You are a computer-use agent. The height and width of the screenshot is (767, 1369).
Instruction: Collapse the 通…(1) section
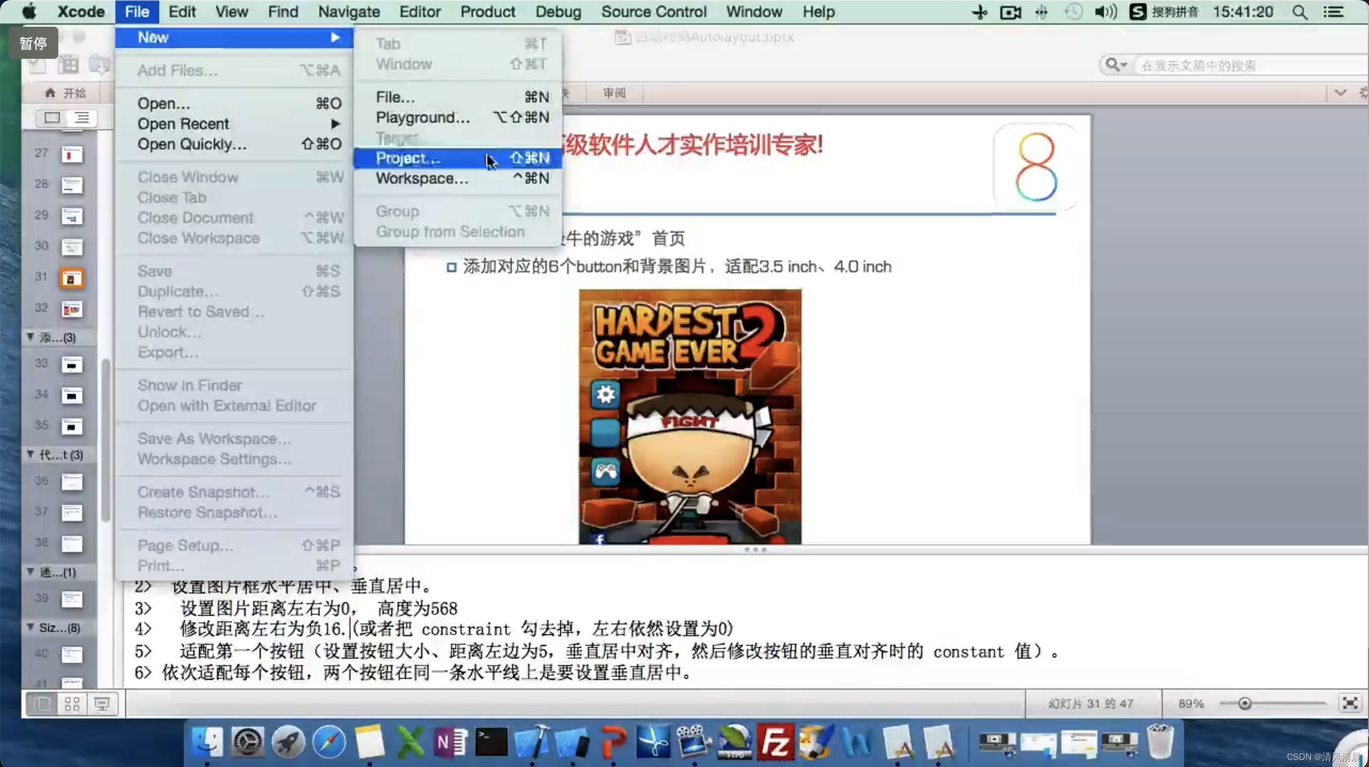[x=31, y=572]
